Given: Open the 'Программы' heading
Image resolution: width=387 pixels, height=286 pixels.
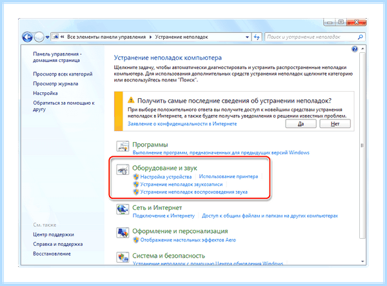Looking at the screenshot, I should pyautogui.click(x=150, y=145).
